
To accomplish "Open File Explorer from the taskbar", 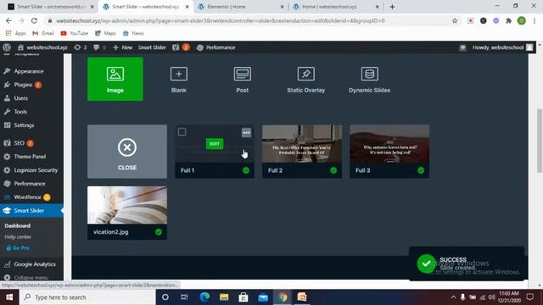I will tap(224, 297).
